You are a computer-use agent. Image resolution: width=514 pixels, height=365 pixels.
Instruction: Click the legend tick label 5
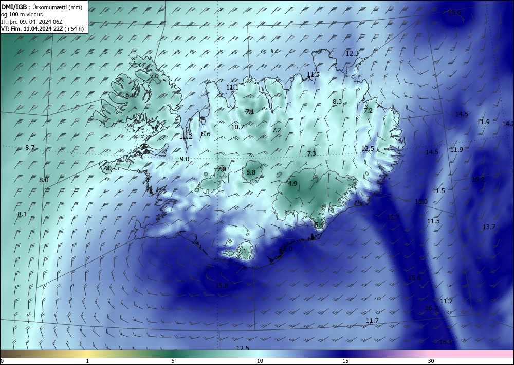(x=173, y=361)
